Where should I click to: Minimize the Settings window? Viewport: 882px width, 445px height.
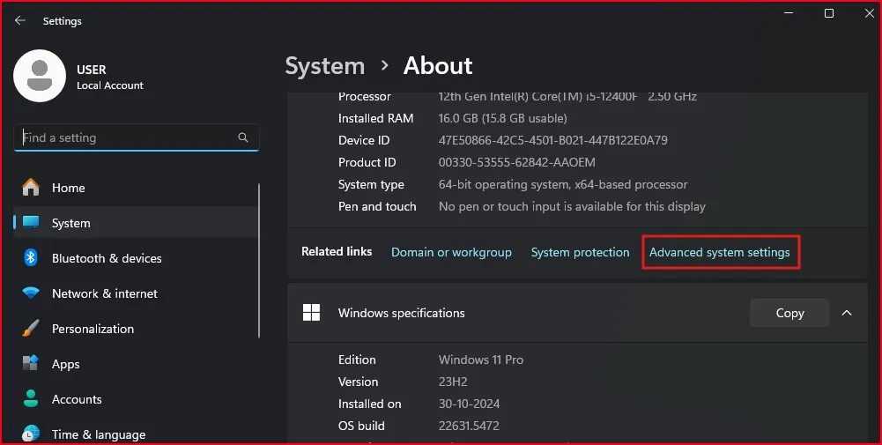point(789,13)
